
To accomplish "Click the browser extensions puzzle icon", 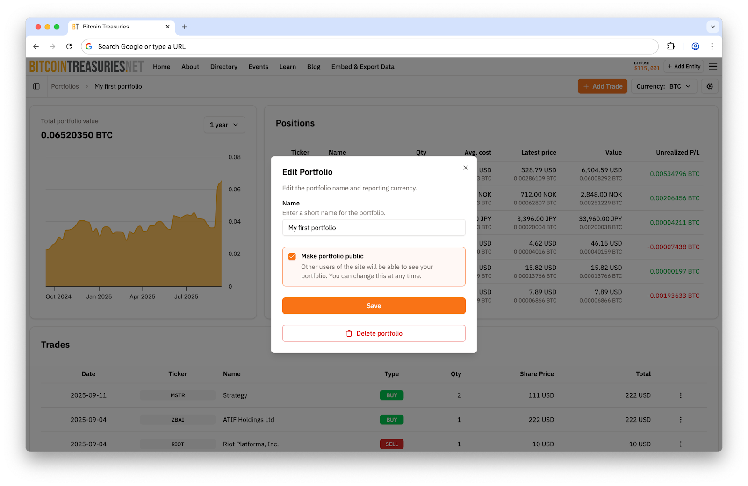I will click(x=670, y=47).
